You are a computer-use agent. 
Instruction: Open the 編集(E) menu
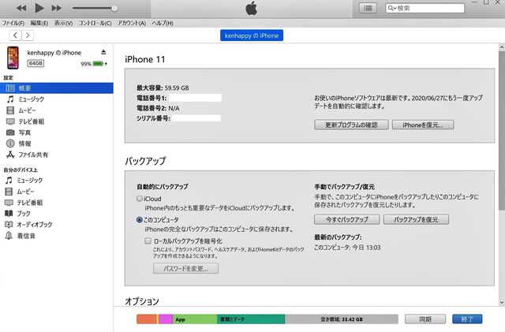pyautogui.click(x=39, y=23)
